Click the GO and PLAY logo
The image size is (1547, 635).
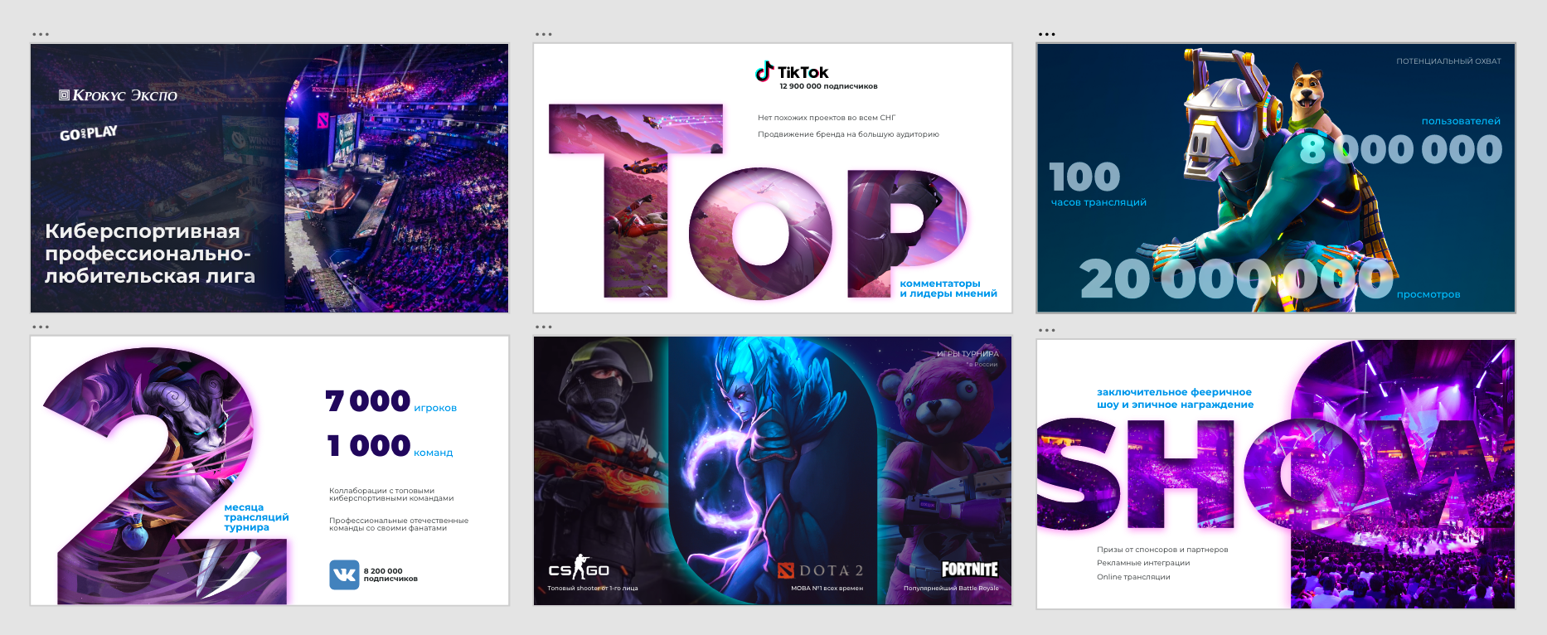pos(89,133)
